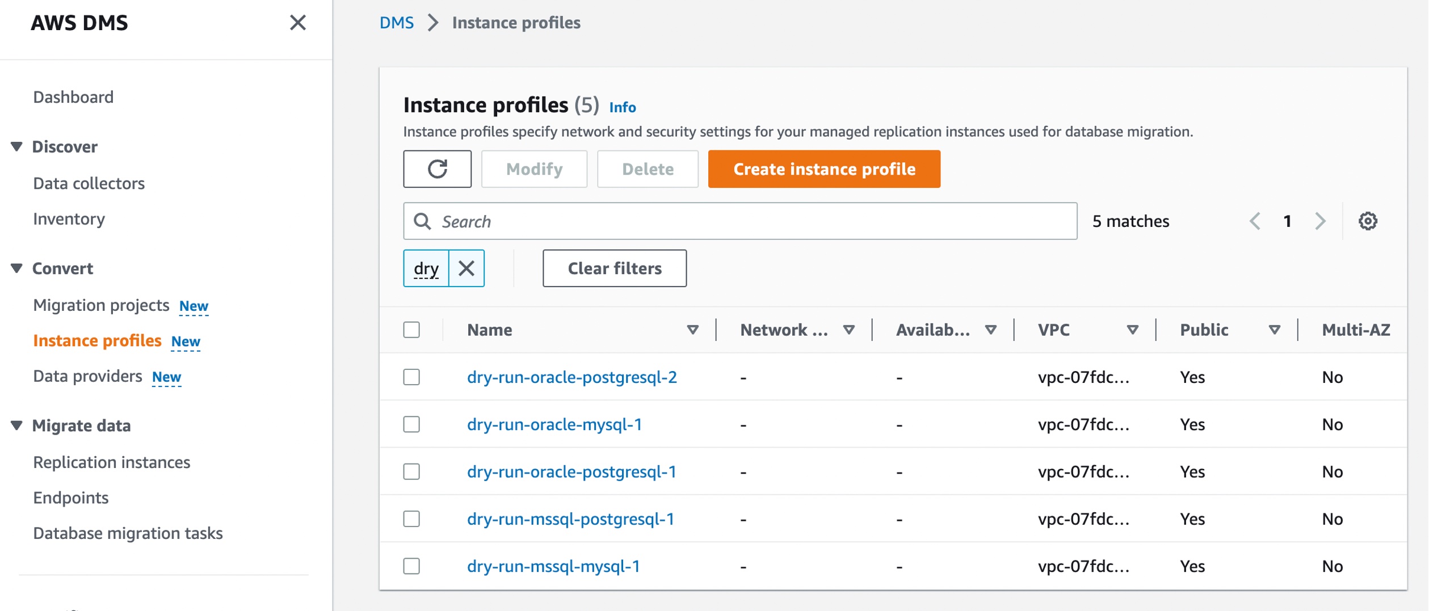Open table preferences gear icon
The height and width of the screenshot is (611, 1429).
1368,221
